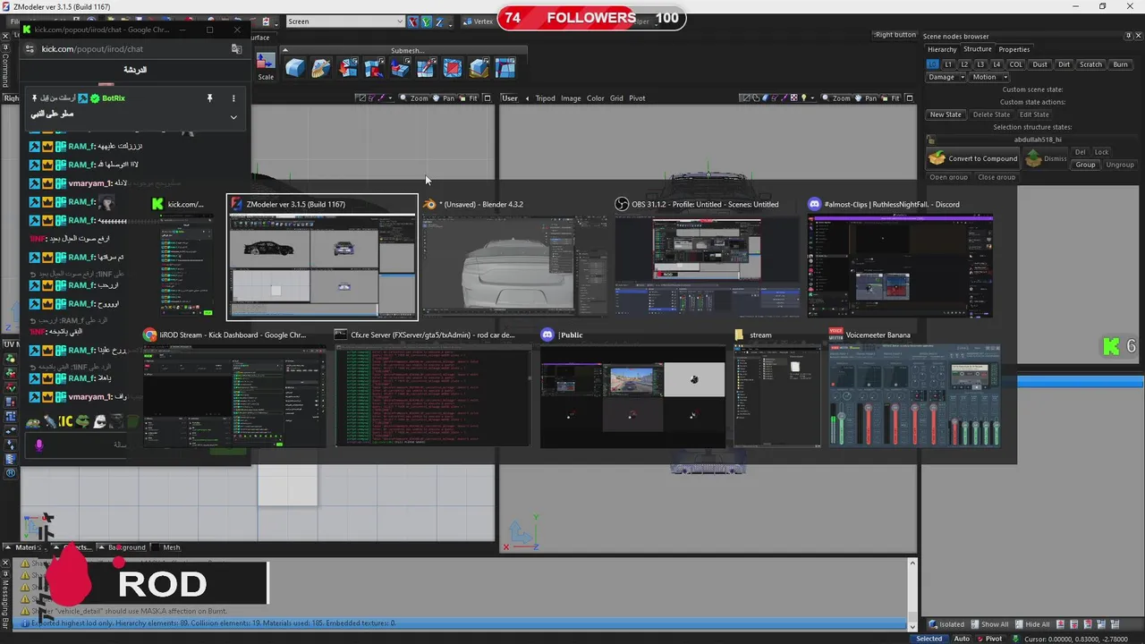Click the last Submesh tool icon

point(505,68)
